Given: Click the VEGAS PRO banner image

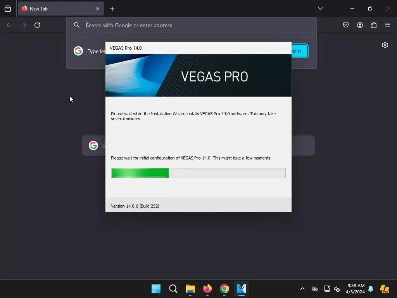Looking at the screenshot, I should click(198, 76).
